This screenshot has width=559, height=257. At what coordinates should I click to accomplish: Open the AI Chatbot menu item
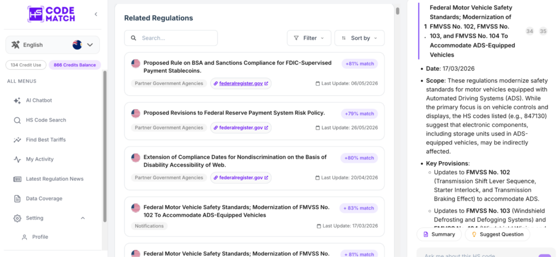[x=39, y=101]
